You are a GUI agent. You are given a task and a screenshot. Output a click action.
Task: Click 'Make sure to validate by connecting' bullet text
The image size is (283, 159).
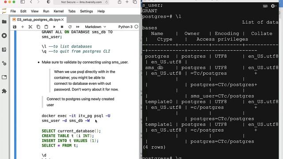point(85,62)
